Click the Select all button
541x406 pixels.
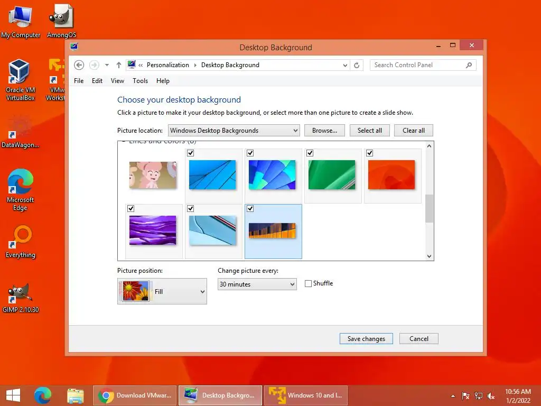click(x=369, y=131)
